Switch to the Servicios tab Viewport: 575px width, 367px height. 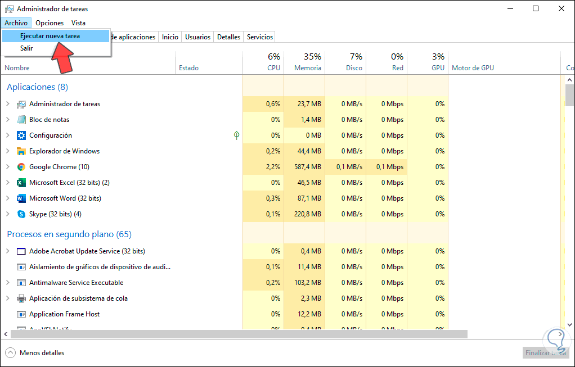pos(260,37)
